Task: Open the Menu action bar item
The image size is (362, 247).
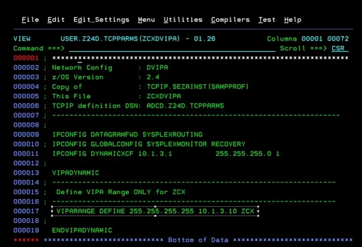Action: [147, 20]
